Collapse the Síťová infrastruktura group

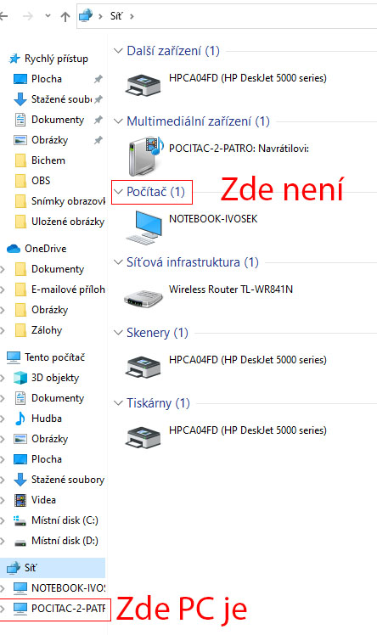click(118, 262)
